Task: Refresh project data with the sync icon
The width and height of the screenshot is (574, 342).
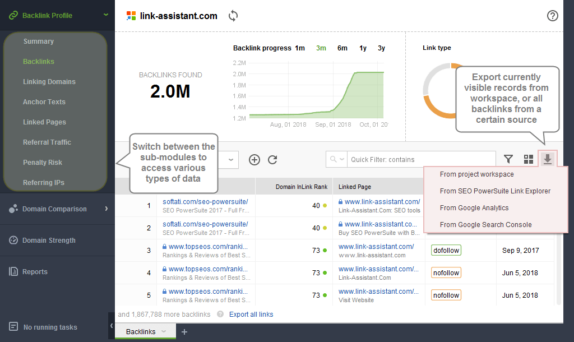Action: tap(233, 16)
